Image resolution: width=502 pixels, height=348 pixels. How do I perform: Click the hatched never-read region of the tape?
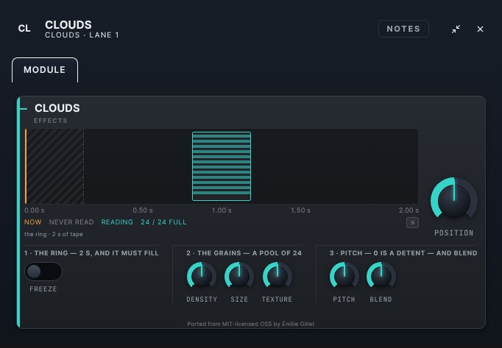pos(55,166)
